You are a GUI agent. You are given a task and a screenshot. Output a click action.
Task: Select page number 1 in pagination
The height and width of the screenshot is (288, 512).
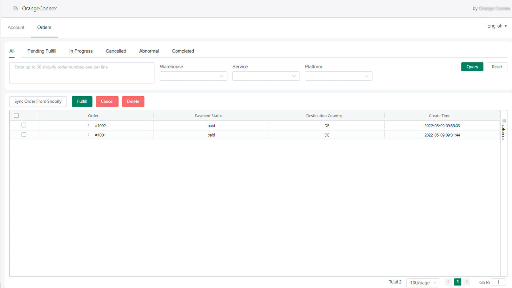tap(458, 282)
